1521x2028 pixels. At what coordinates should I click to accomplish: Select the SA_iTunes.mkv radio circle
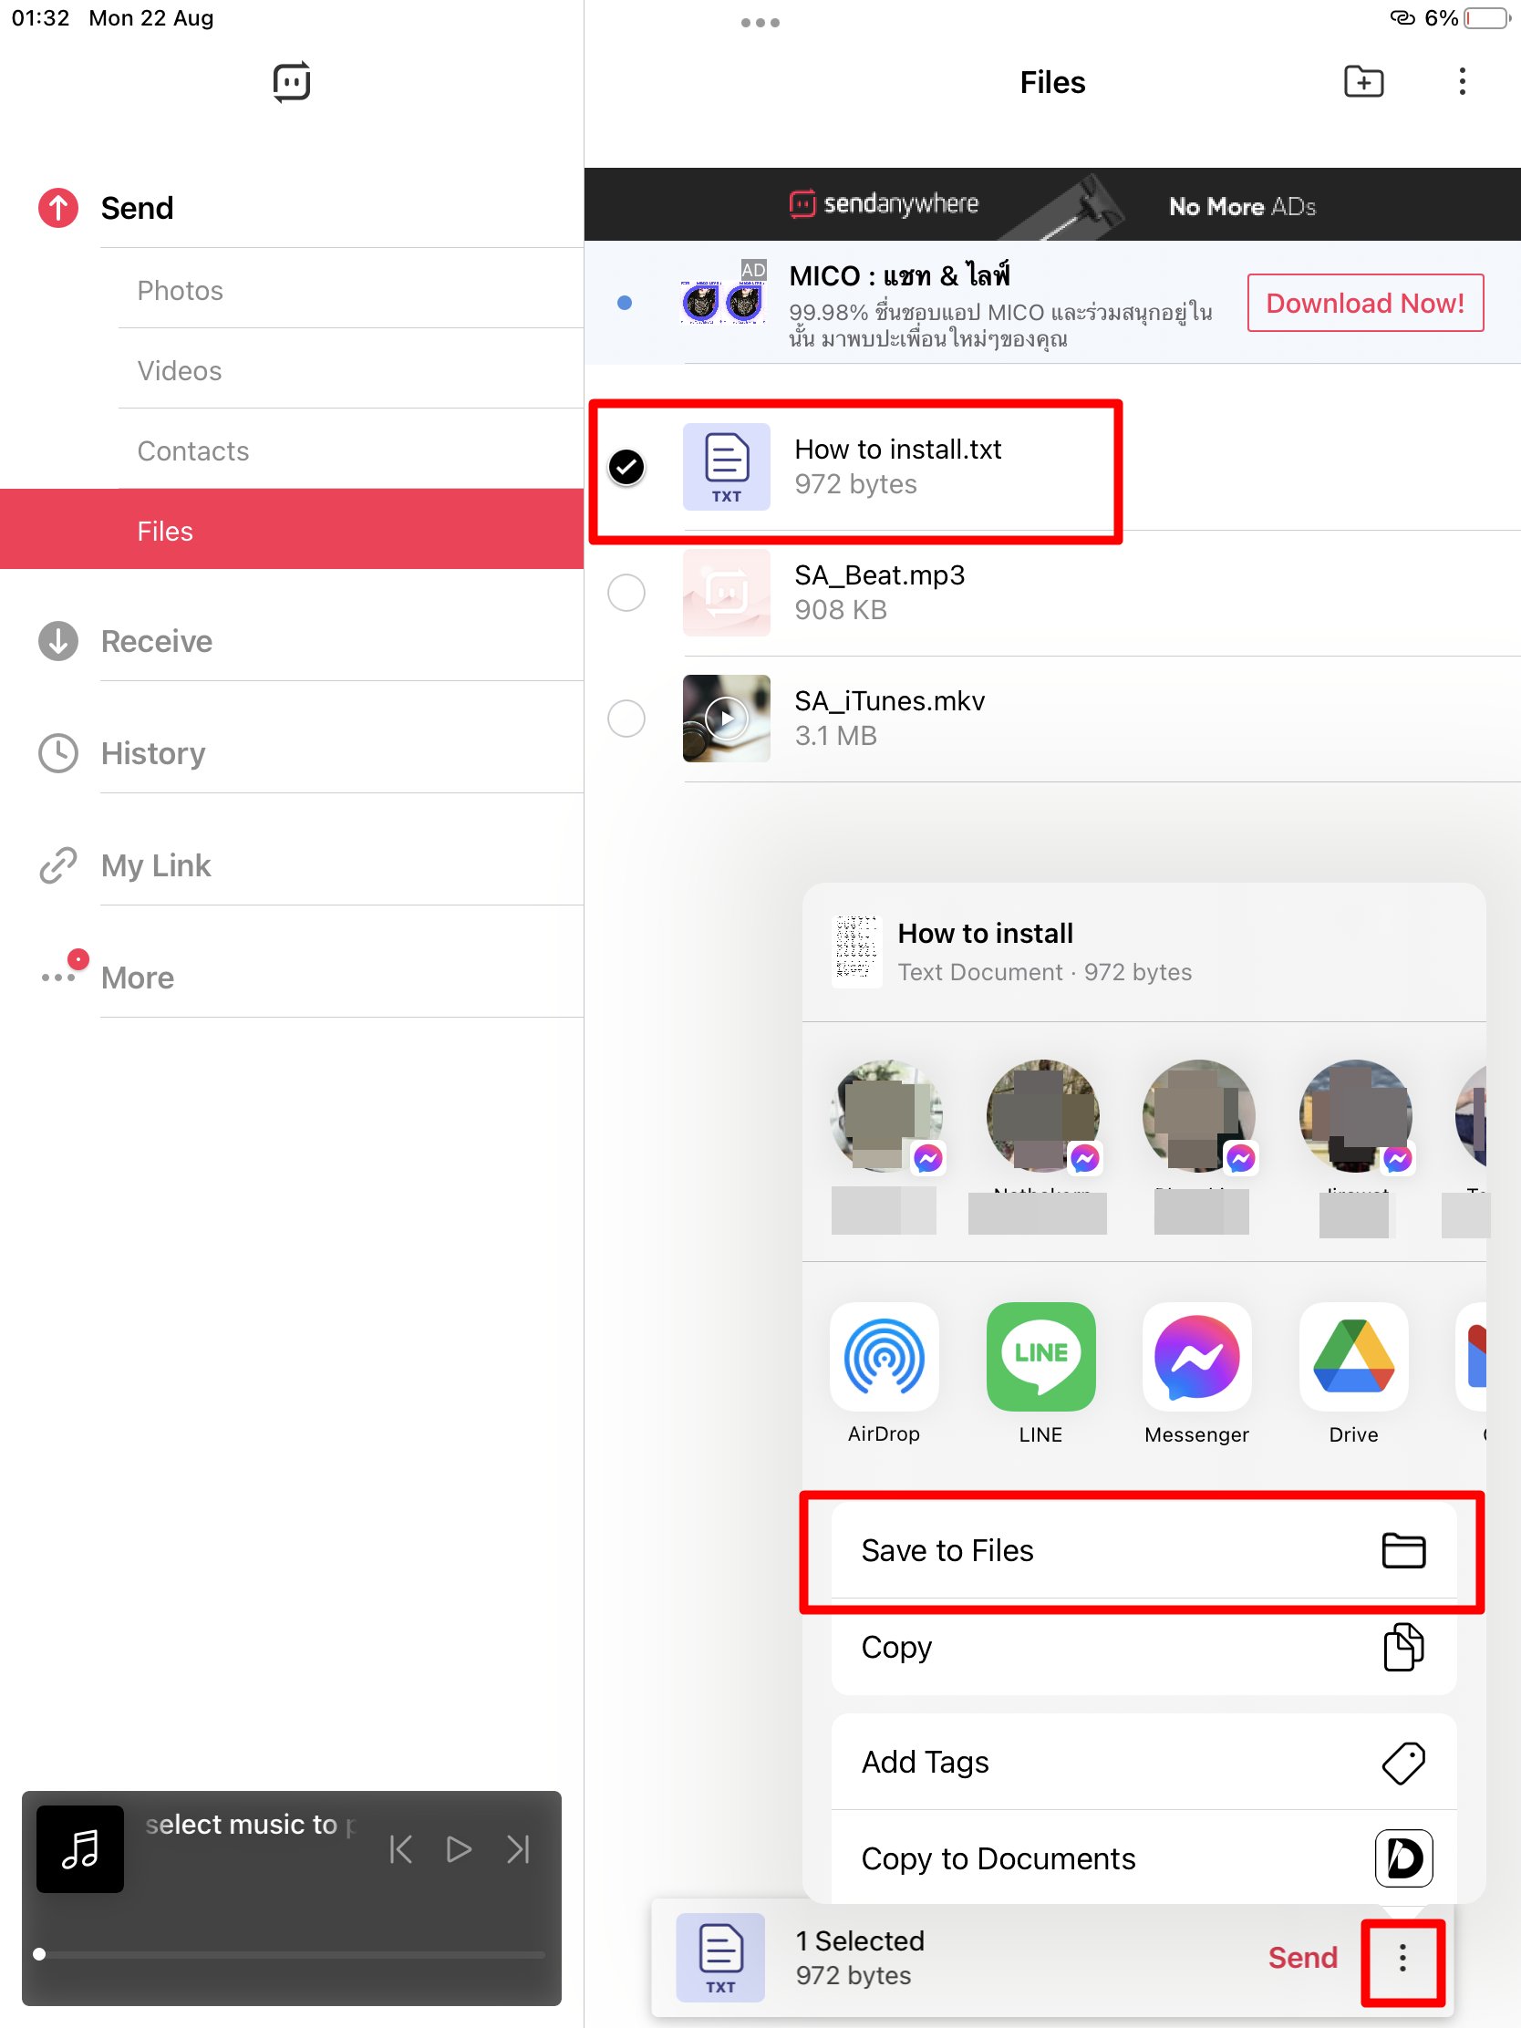coord(626,718)
